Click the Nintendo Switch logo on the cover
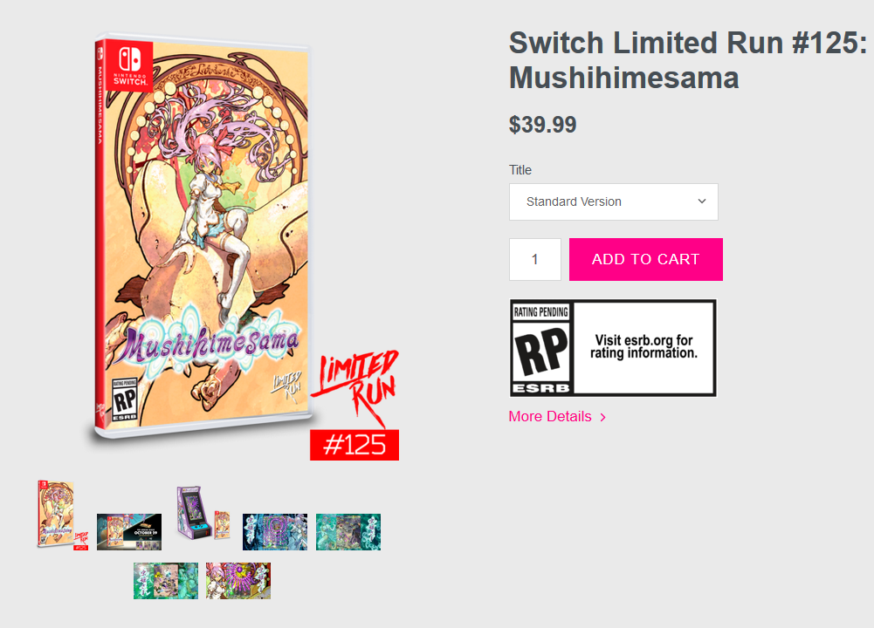 click(x=130, y=65)
